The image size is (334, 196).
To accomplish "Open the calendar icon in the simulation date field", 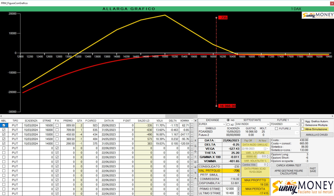I will [265, 149].
